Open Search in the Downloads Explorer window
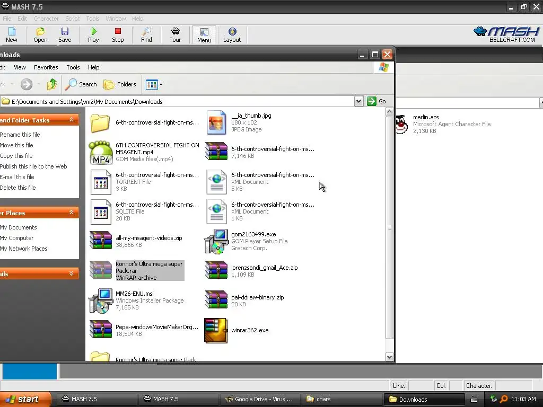This screenshot has height=407, width=543. tap(81, 84)
